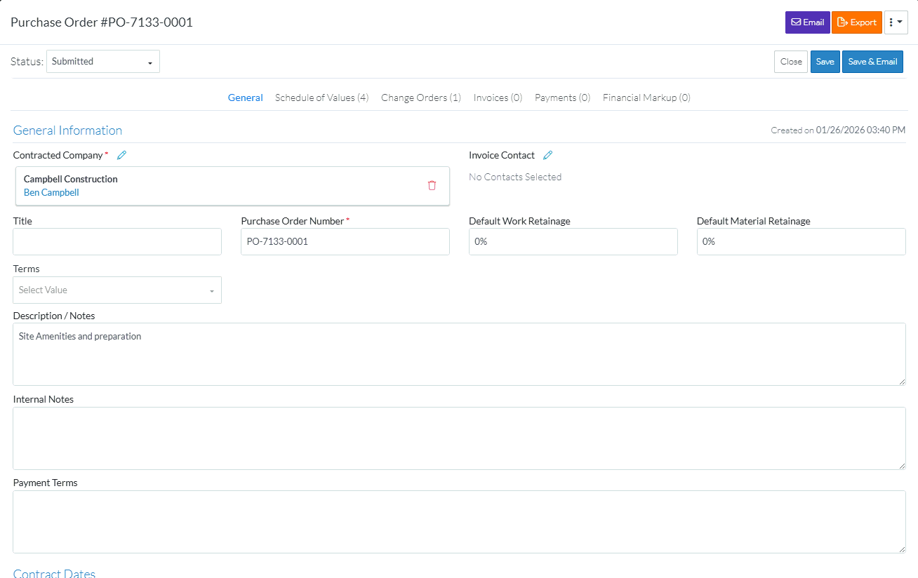Viewport: 918px width, 578px height.
Task: Click the Save & Email button
Action: pyautogui.click(x=872, y=62)
